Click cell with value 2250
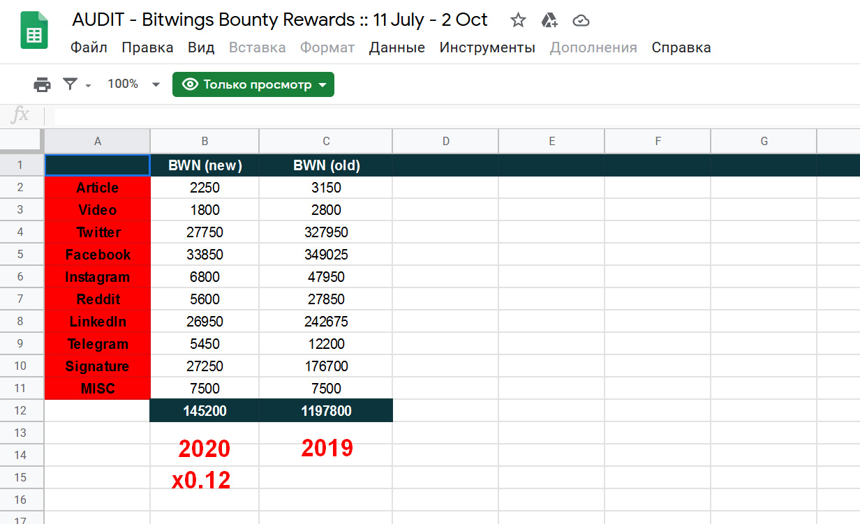The image size is (860, 524). point(205,188)
